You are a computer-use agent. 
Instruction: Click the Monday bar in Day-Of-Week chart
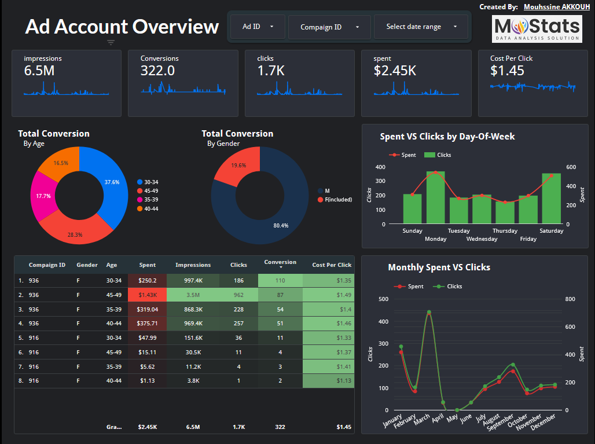435,197
